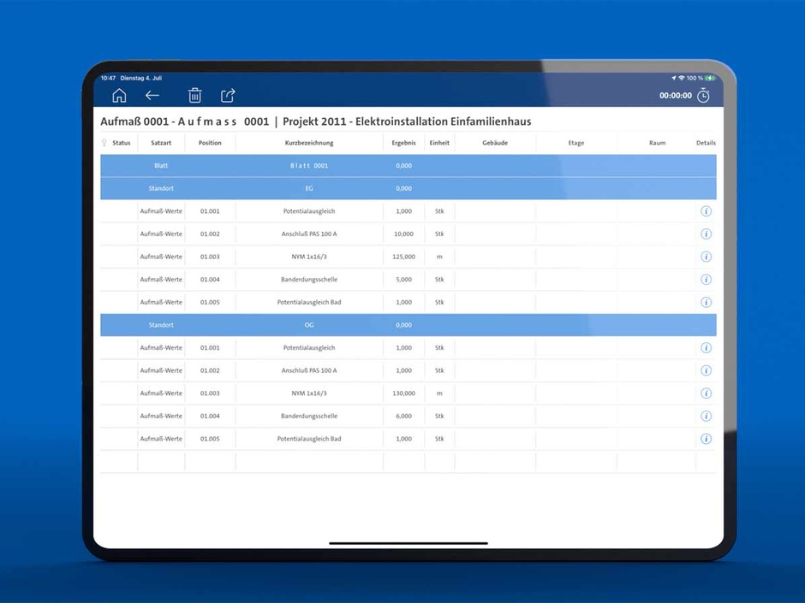The image size is (805, 603).
Task: Open info details for EG Potentialausgleich row
Action: (706, 211)
